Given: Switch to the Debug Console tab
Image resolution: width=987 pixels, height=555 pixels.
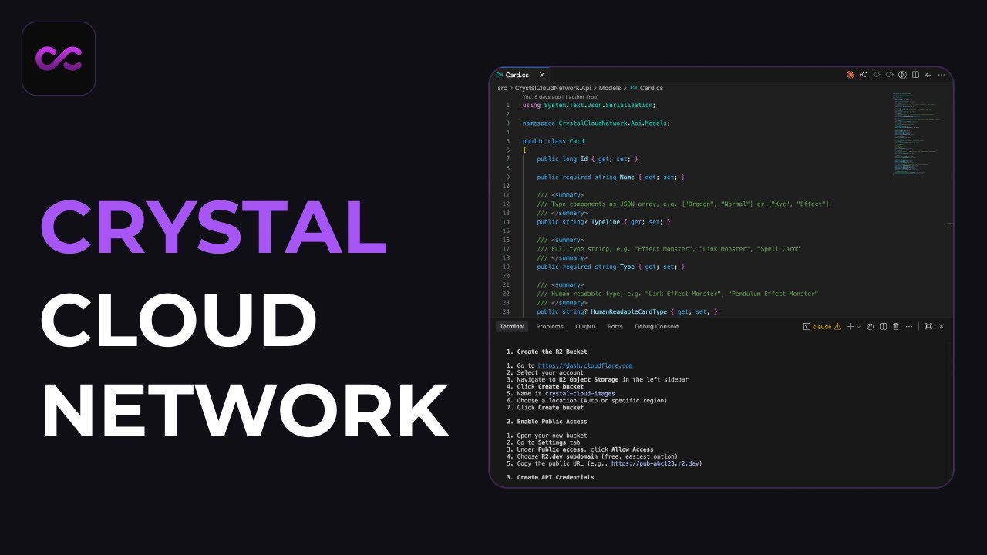Looking at the screenshot, I should coord(656,327).
